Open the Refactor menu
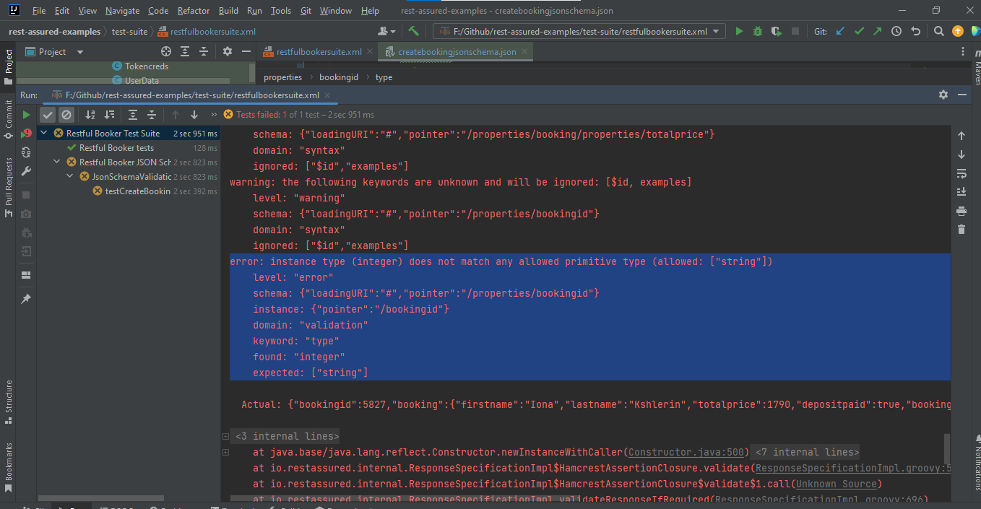 point(193,10)
